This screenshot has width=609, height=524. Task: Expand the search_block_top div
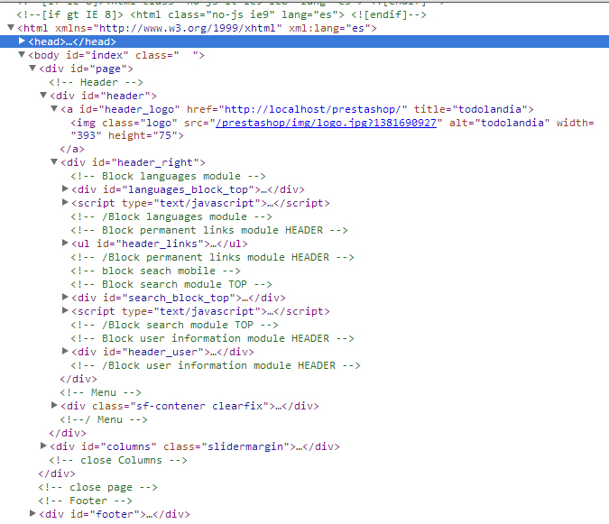click(65, 298)
